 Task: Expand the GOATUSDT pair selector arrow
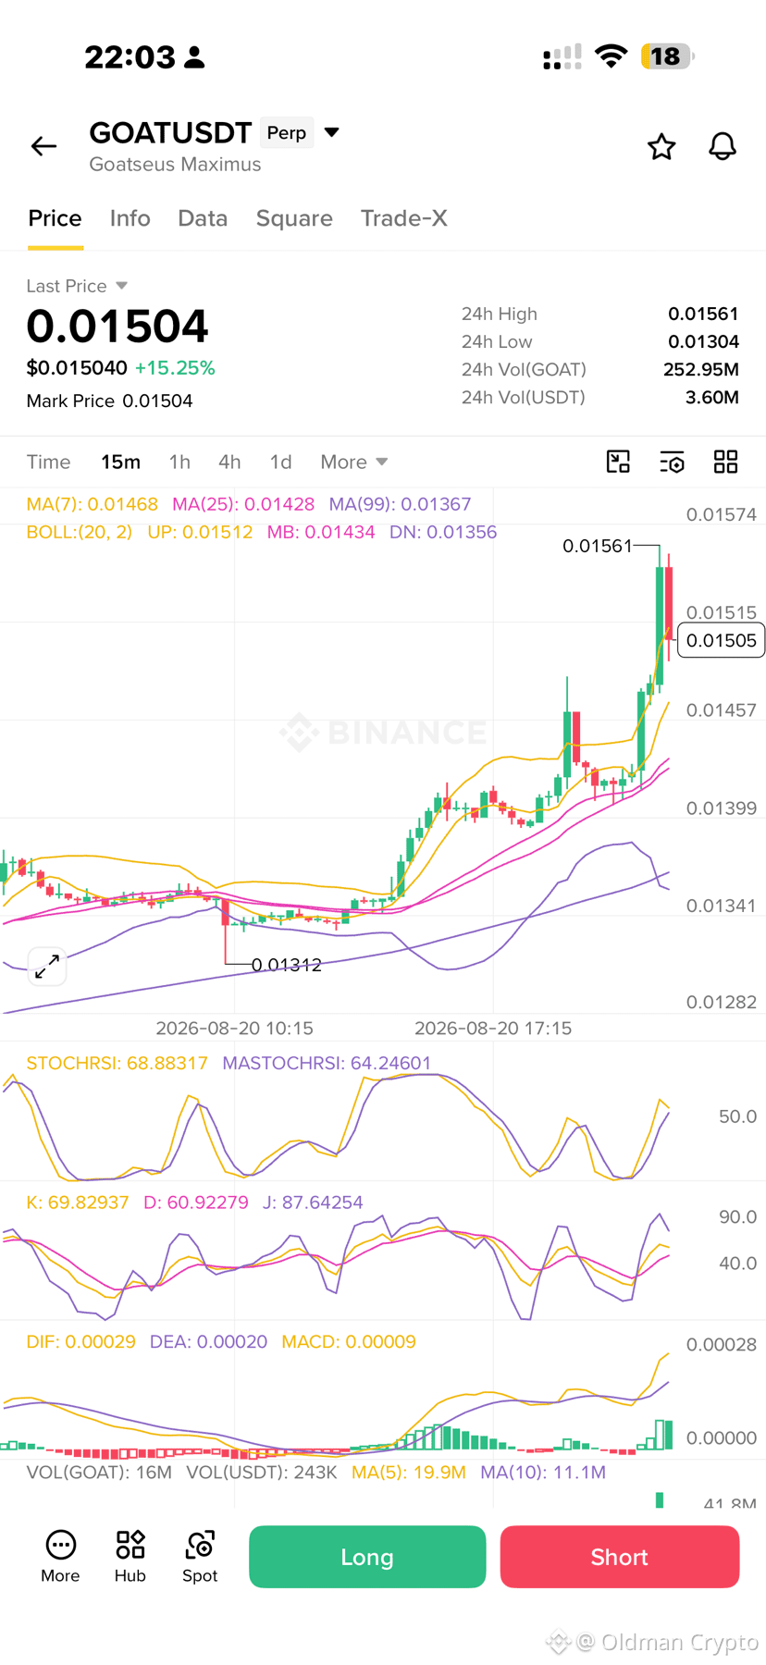pyautogui.click(x=332, y=132)
